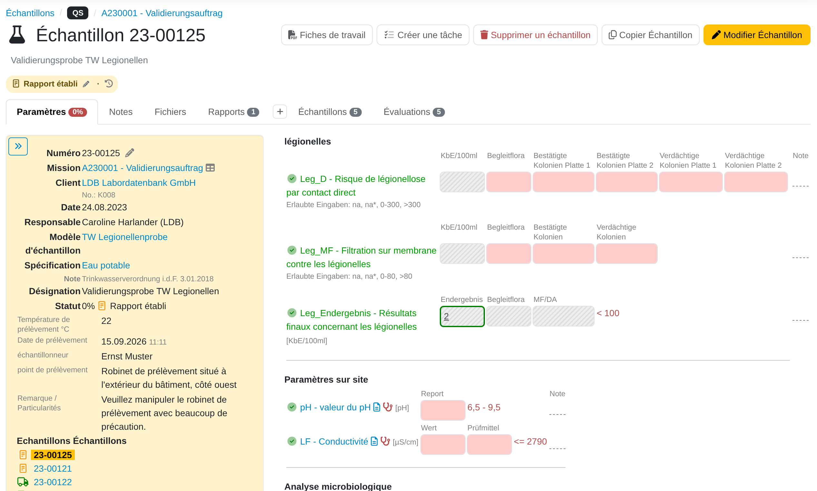
Task: Open Fiches de travail PDF
Action: pyautogui.click(x=327, y=35)
